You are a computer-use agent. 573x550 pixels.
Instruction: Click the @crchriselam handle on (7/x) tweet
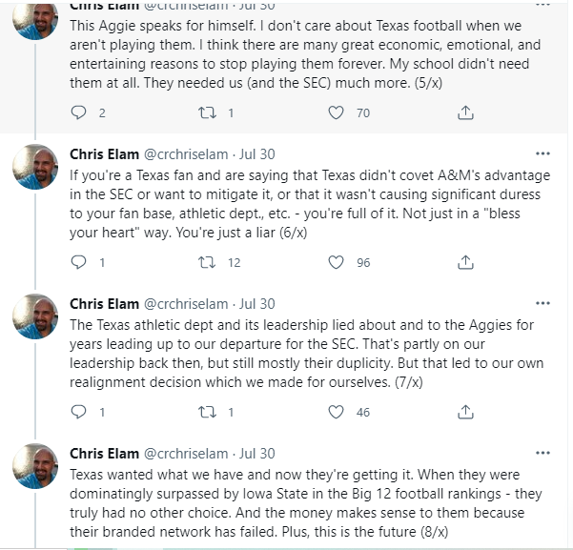pos(186,304)
